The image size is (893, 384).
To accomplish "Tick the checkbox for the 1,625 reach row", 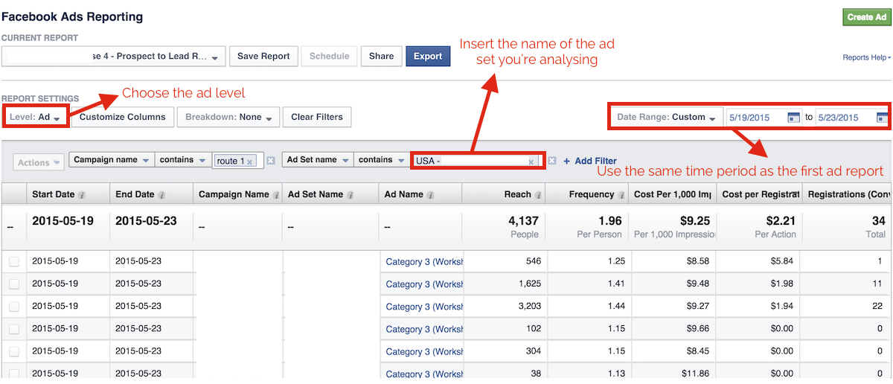I will coord(13,284).
